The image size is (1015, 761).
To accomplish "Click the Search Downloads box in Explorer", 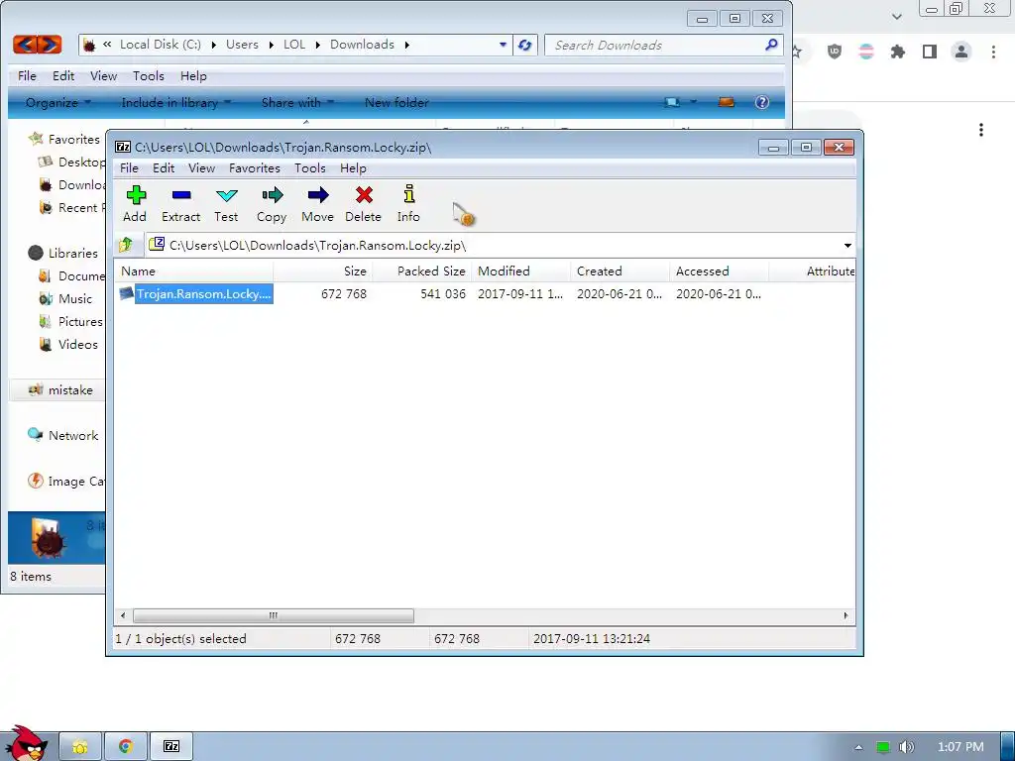I will [656, 46].
